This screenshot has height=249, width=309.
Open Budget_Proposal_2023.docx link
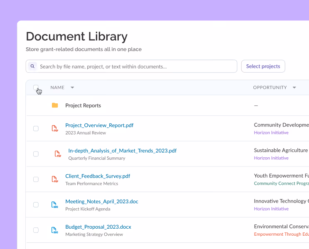pos(98,227)
